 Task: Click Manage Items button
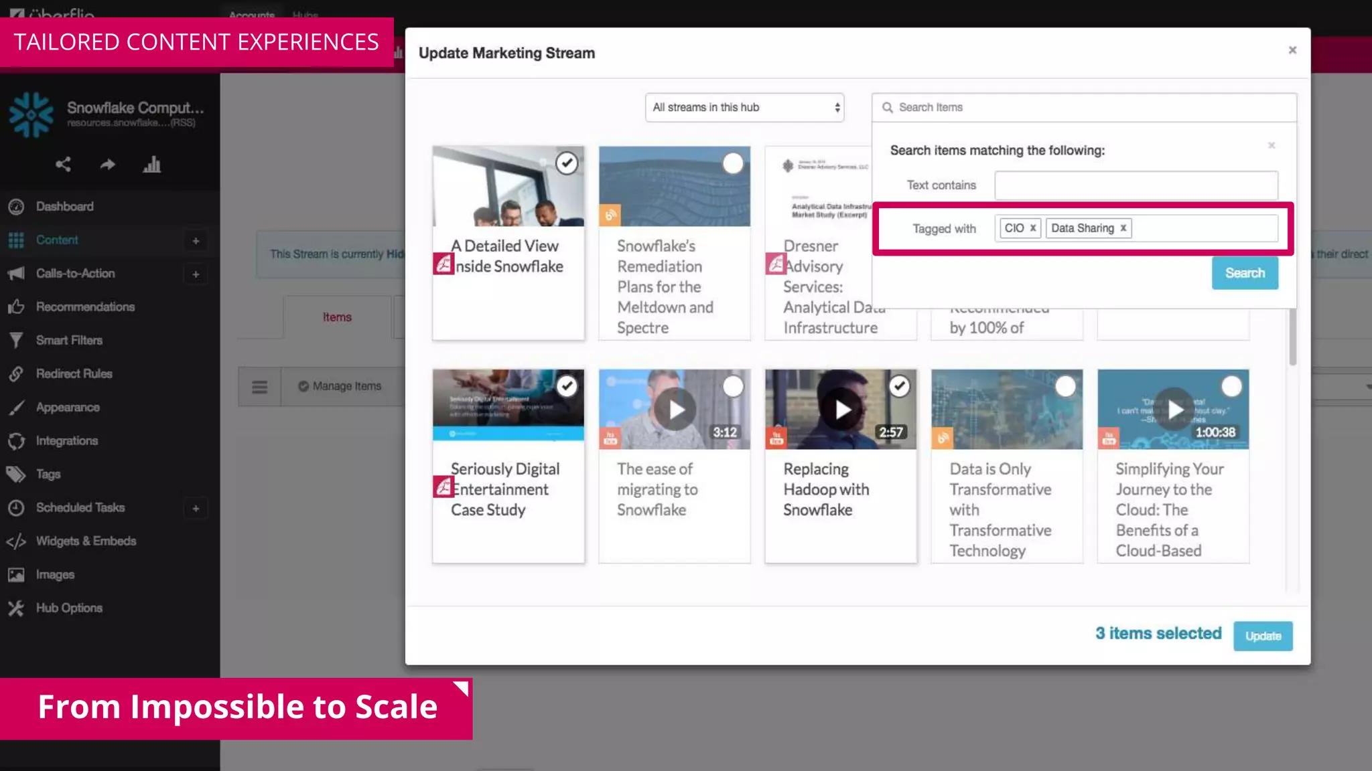(x=340, y=386)
